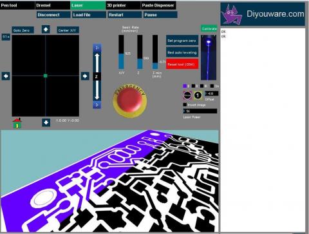
Task: Raise Z axis with Z+ button
Action: (97, 48)
